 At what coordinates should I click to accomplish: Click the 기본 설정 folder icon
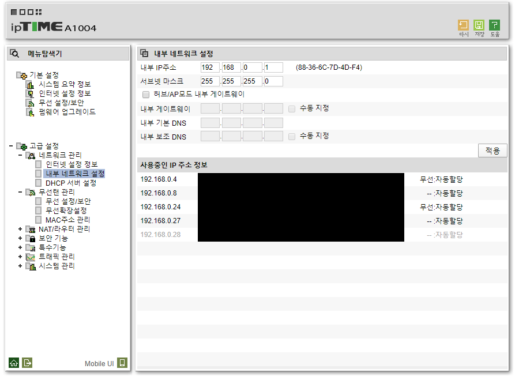22,76
